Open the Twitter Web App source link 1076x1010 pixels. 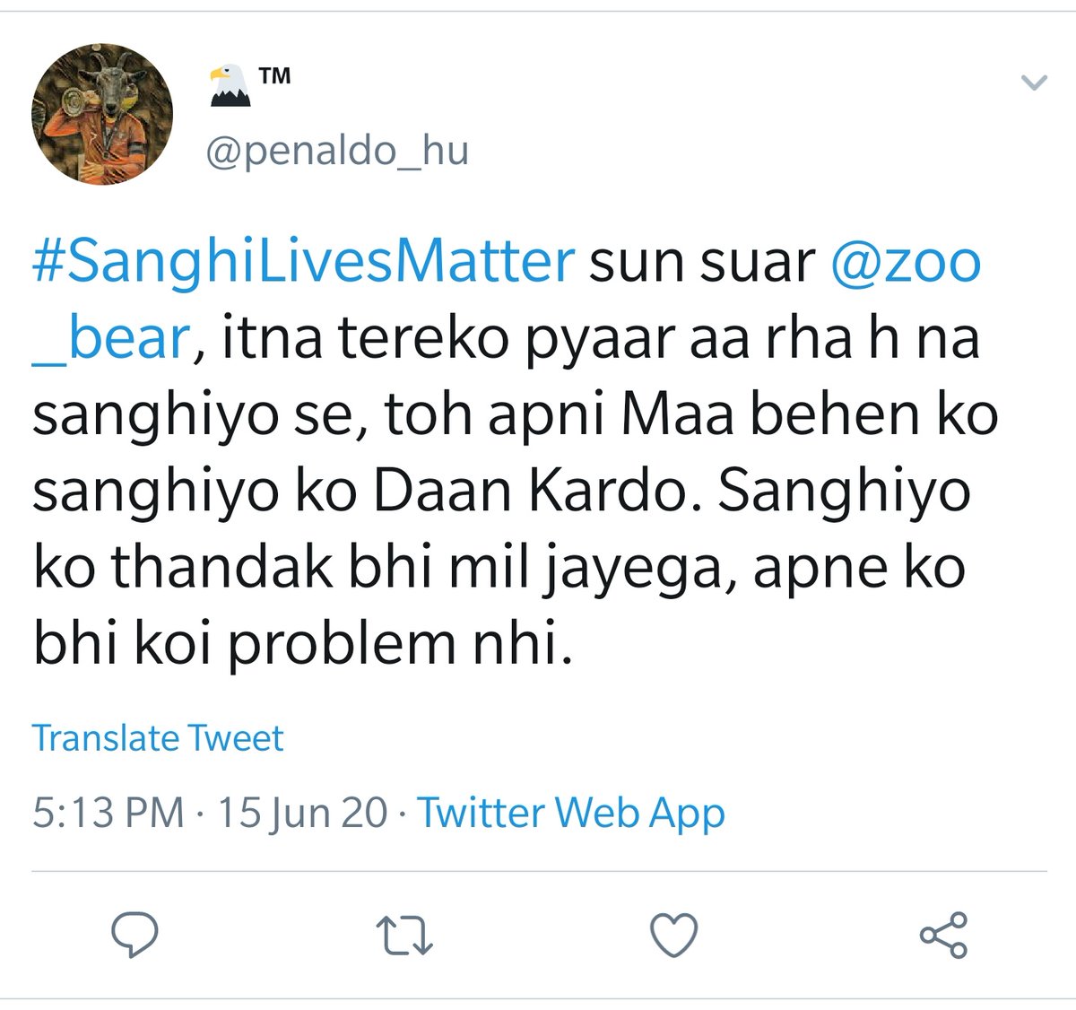571,813
